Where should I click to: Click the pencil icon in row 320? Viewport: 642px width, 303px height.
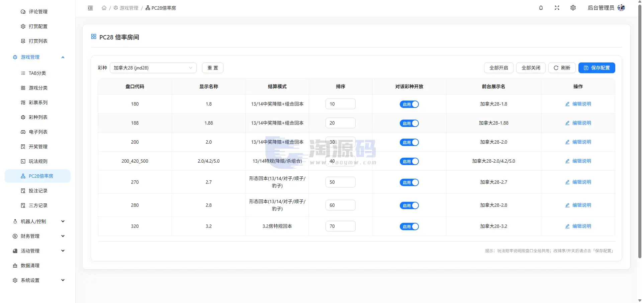[567, 226]
